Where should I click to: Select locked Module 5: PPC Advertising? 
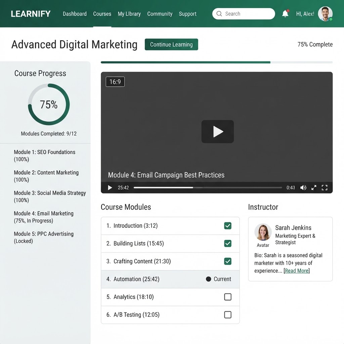tap(44, 237)
